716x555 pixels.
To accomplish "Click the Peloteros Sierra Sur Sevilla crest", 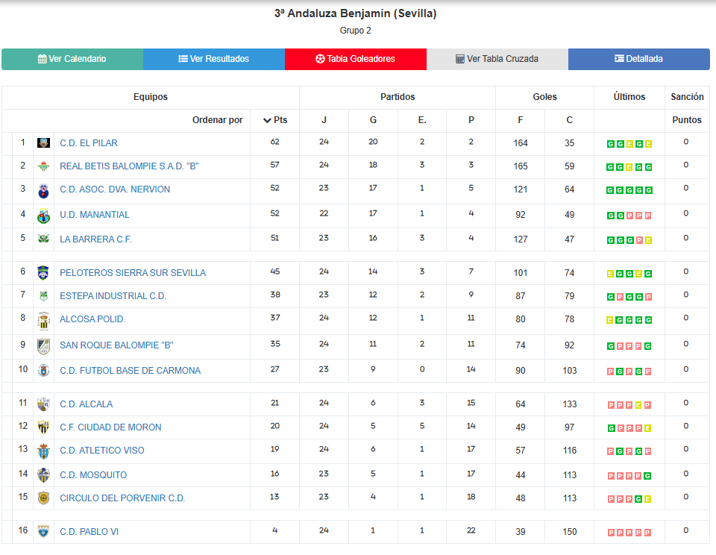I will click(x=43, y=273).
